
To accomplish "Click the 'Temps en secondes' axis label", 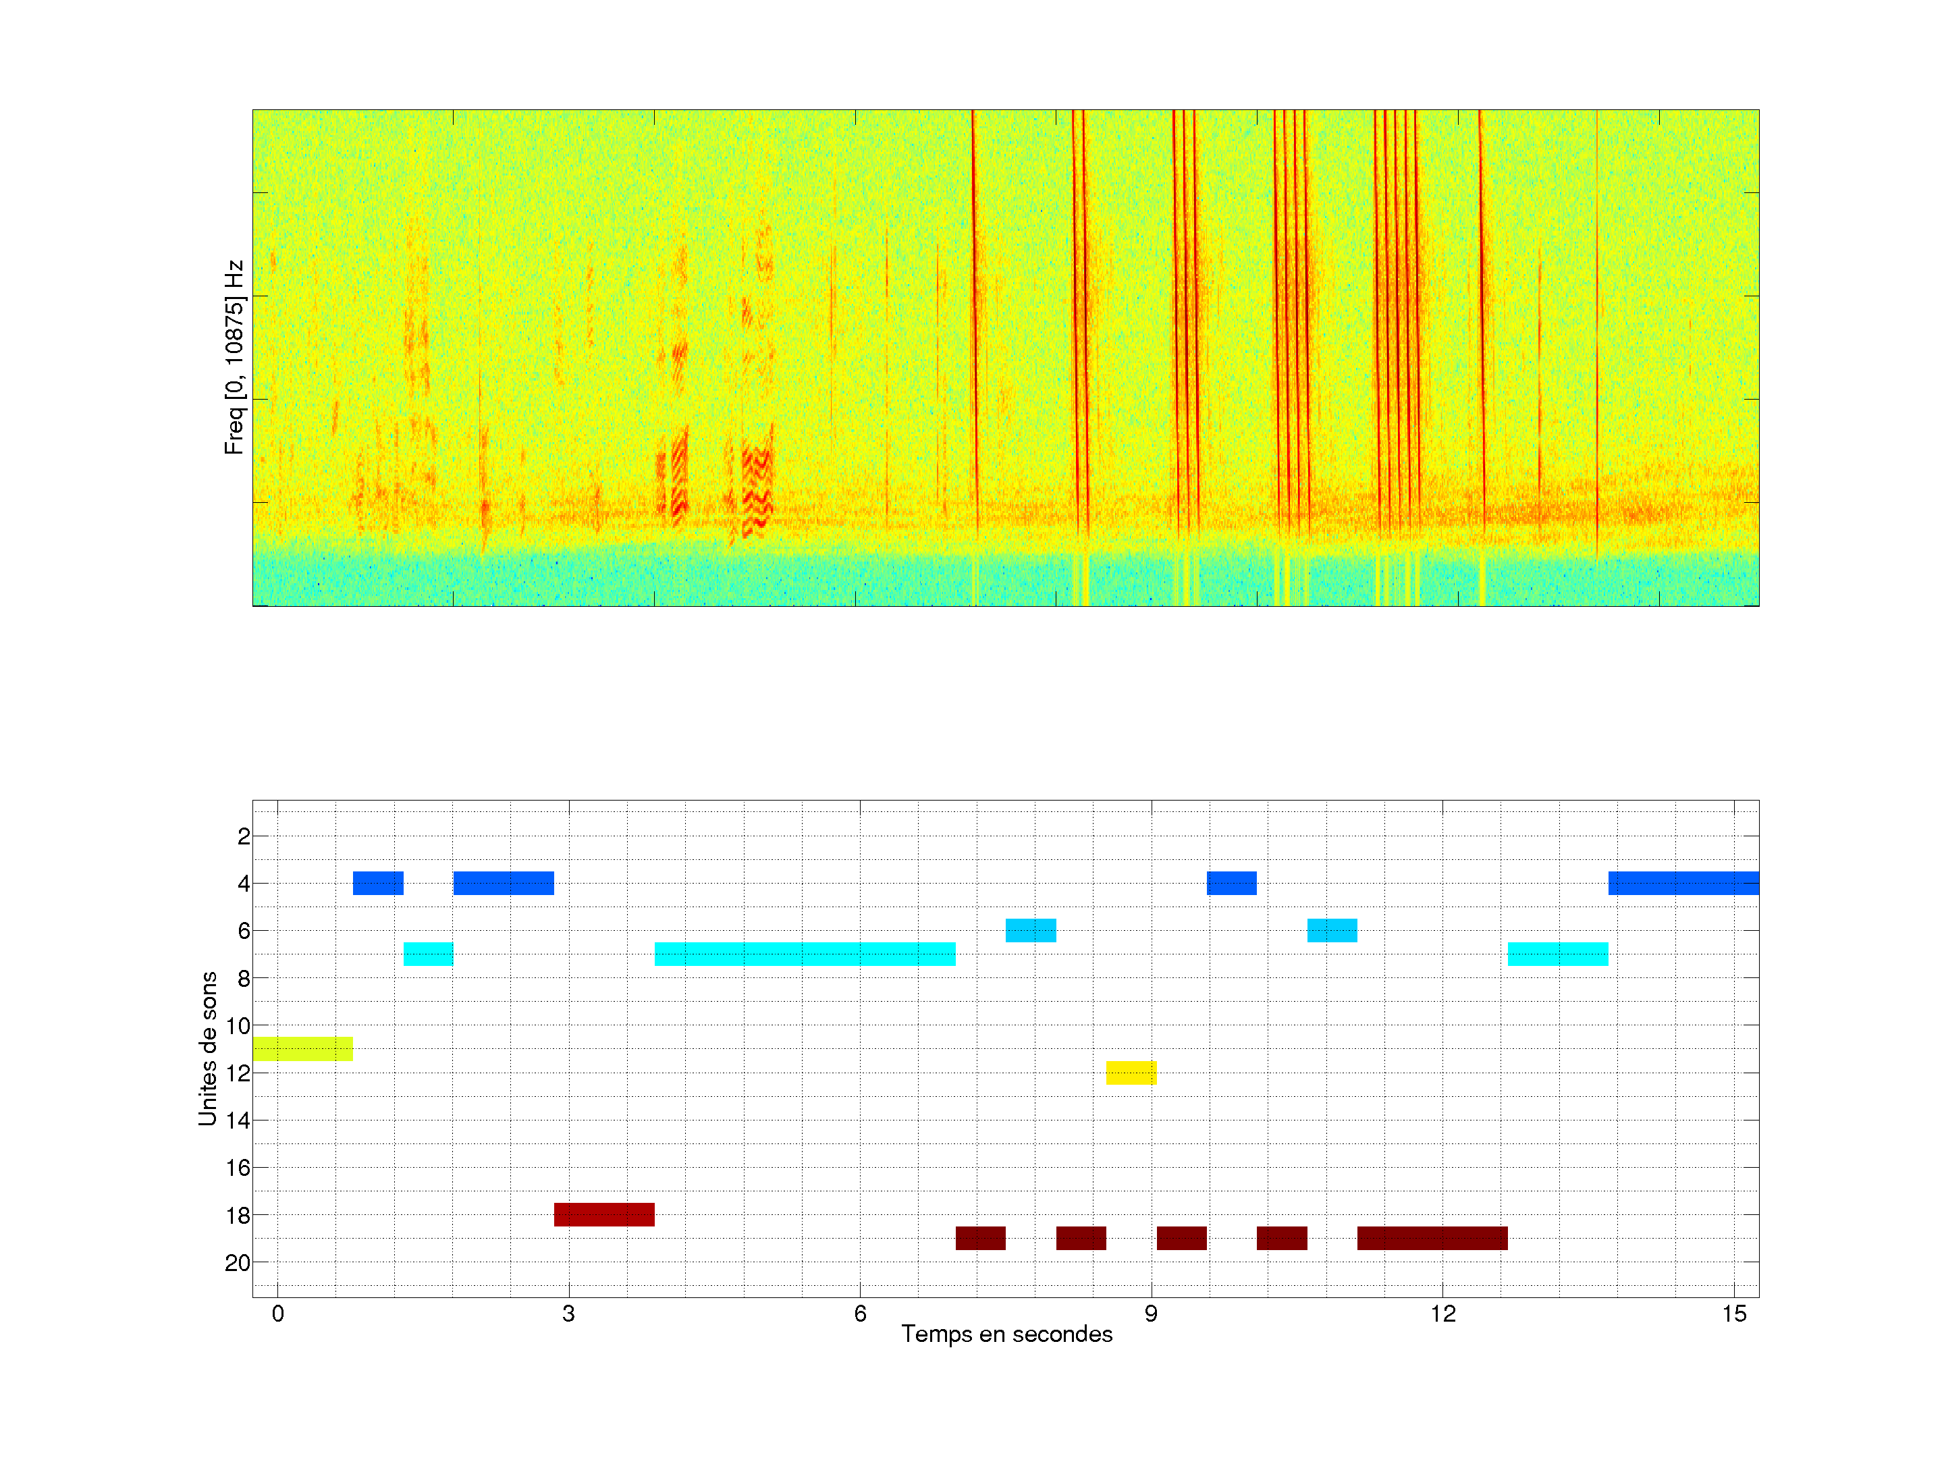I will click(1006, 1334).
